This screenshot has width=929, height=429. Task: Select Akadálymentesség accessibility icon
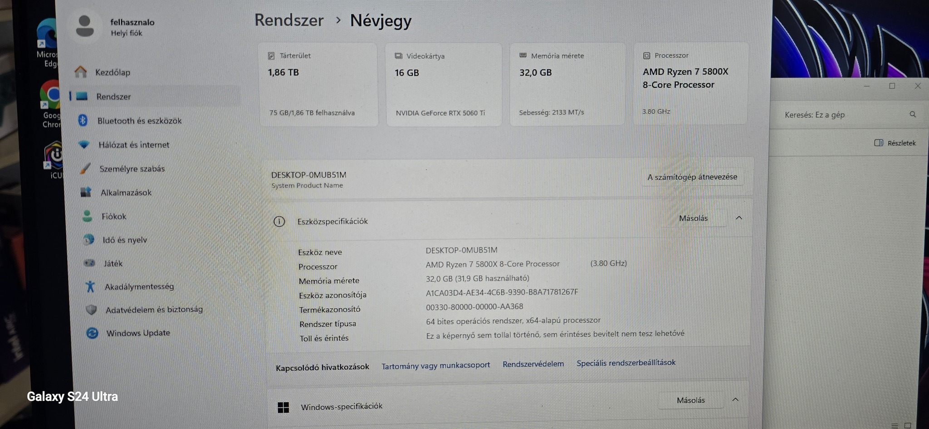coord(90,286)
